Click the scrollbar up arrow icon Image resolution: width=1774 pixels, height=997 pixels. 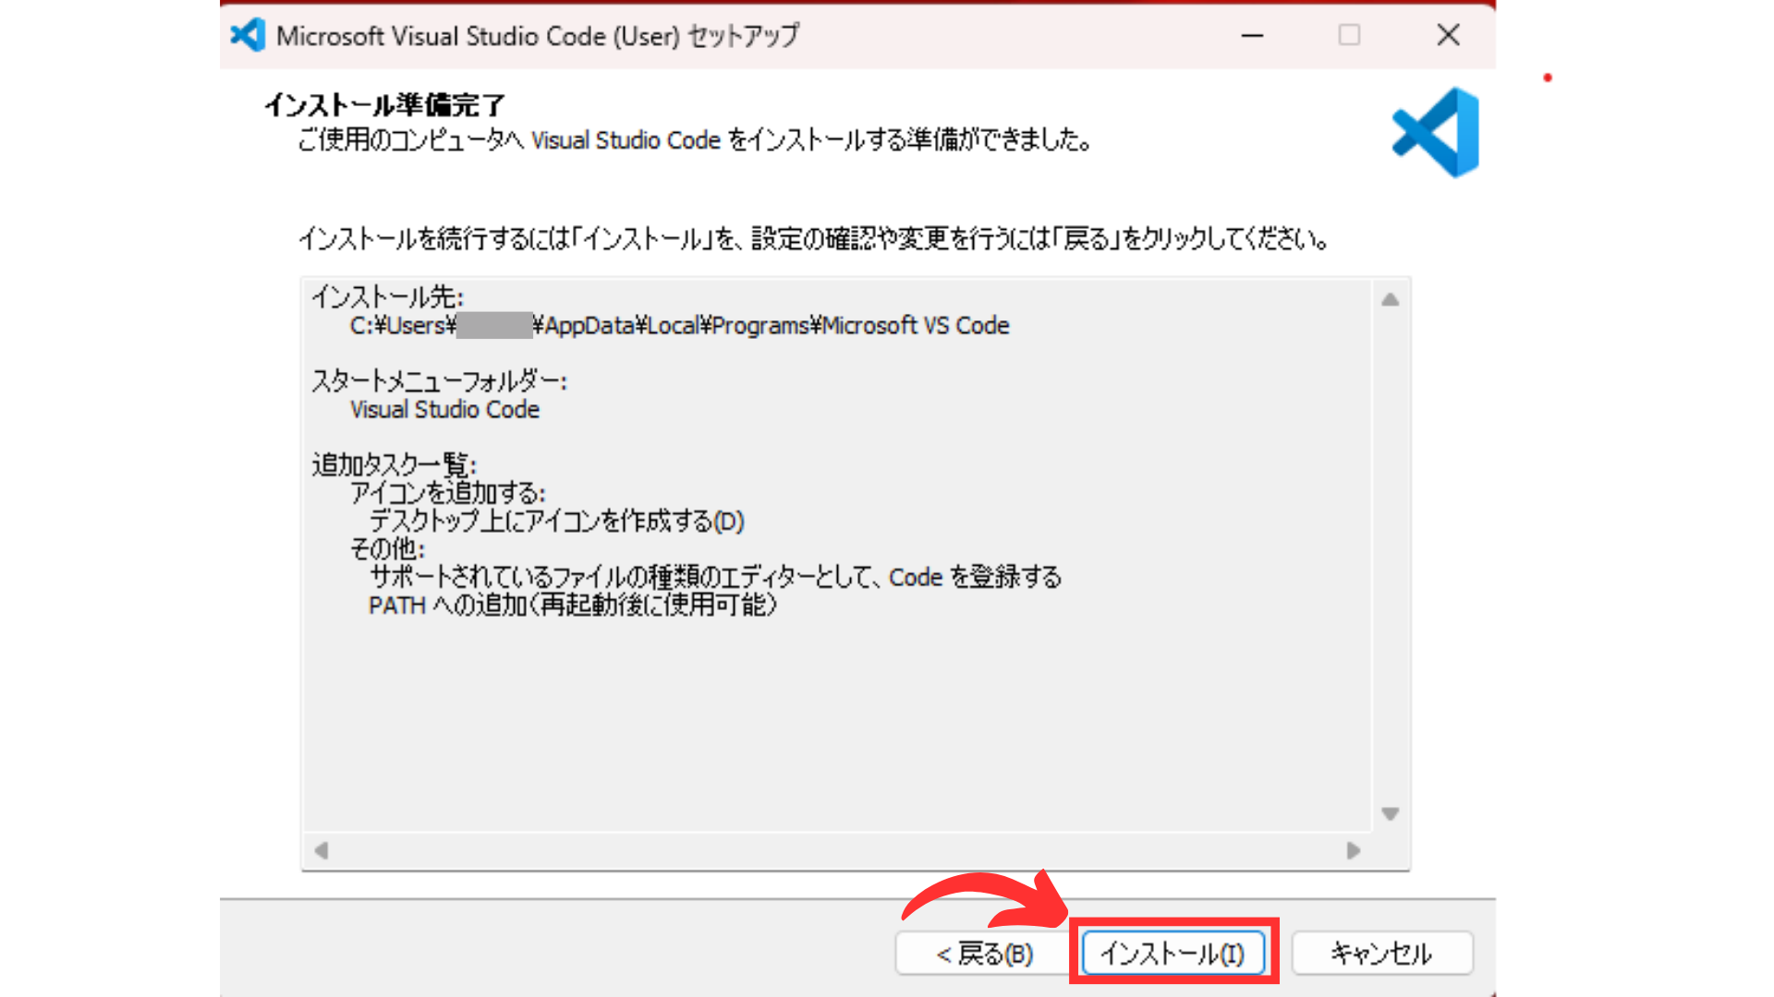point(1390,297)
